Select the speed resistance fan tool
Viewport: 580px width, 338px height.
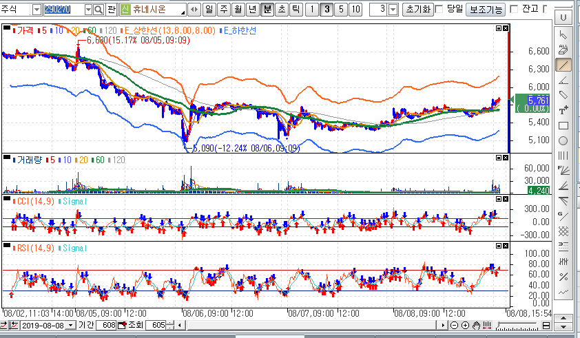[x=563, y=186]
